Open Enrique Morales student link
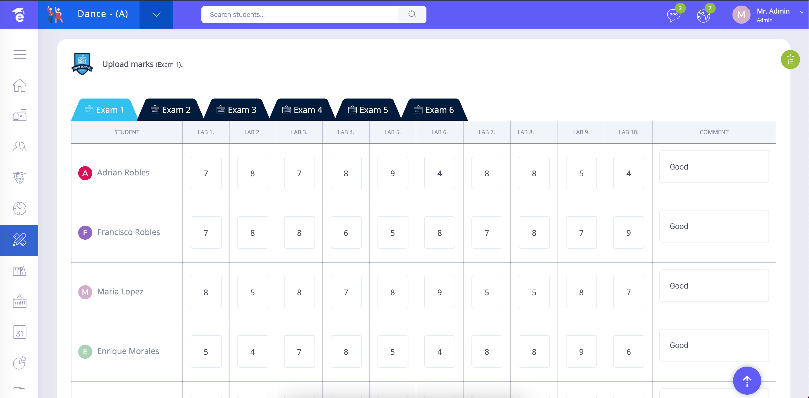Image resolution: width=809 pixels, height=398 pixels. [x=128, y=351]
